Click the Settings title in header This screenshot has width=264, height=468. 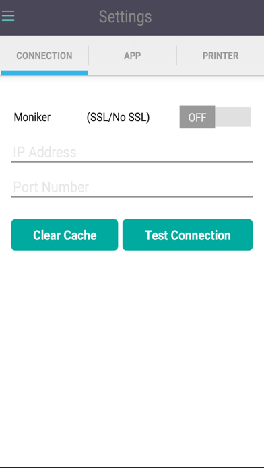coord(125,17)
